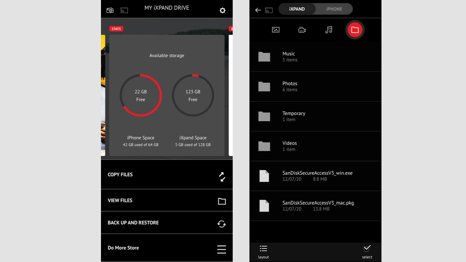Switch to the iPHONE tab
The height and width of the screenshot is (262, 466).
[x=334, y=9]
